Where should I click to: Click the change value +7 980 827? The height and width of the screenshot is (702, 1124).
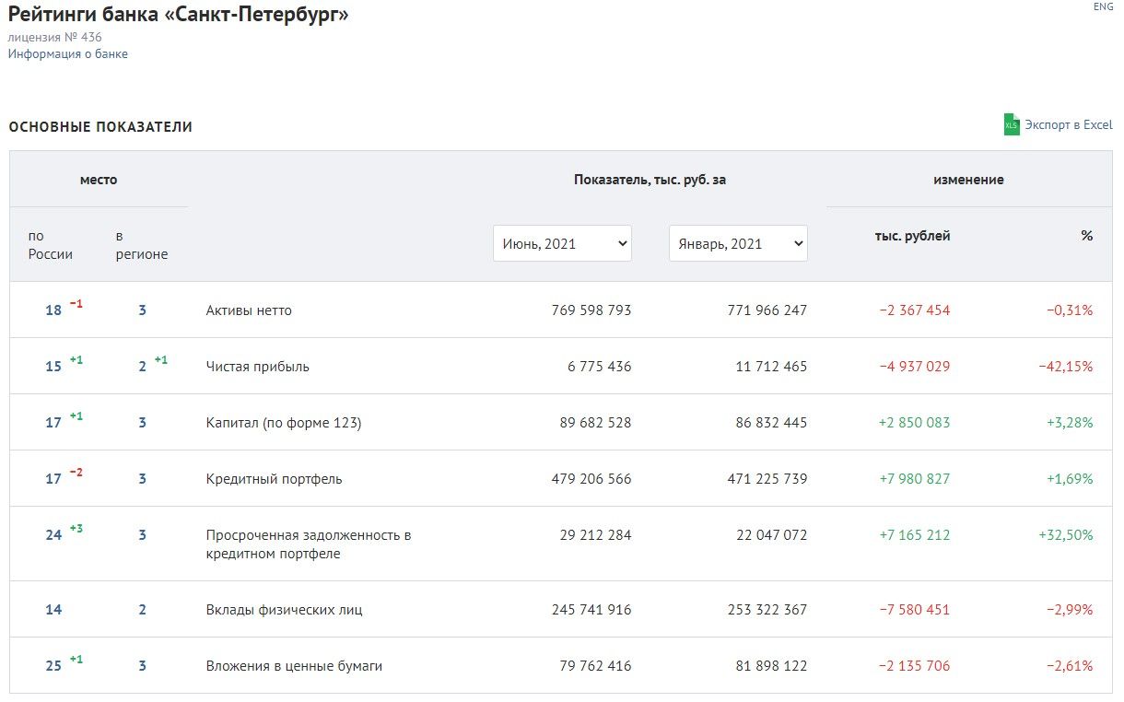(x=914, y=479)
